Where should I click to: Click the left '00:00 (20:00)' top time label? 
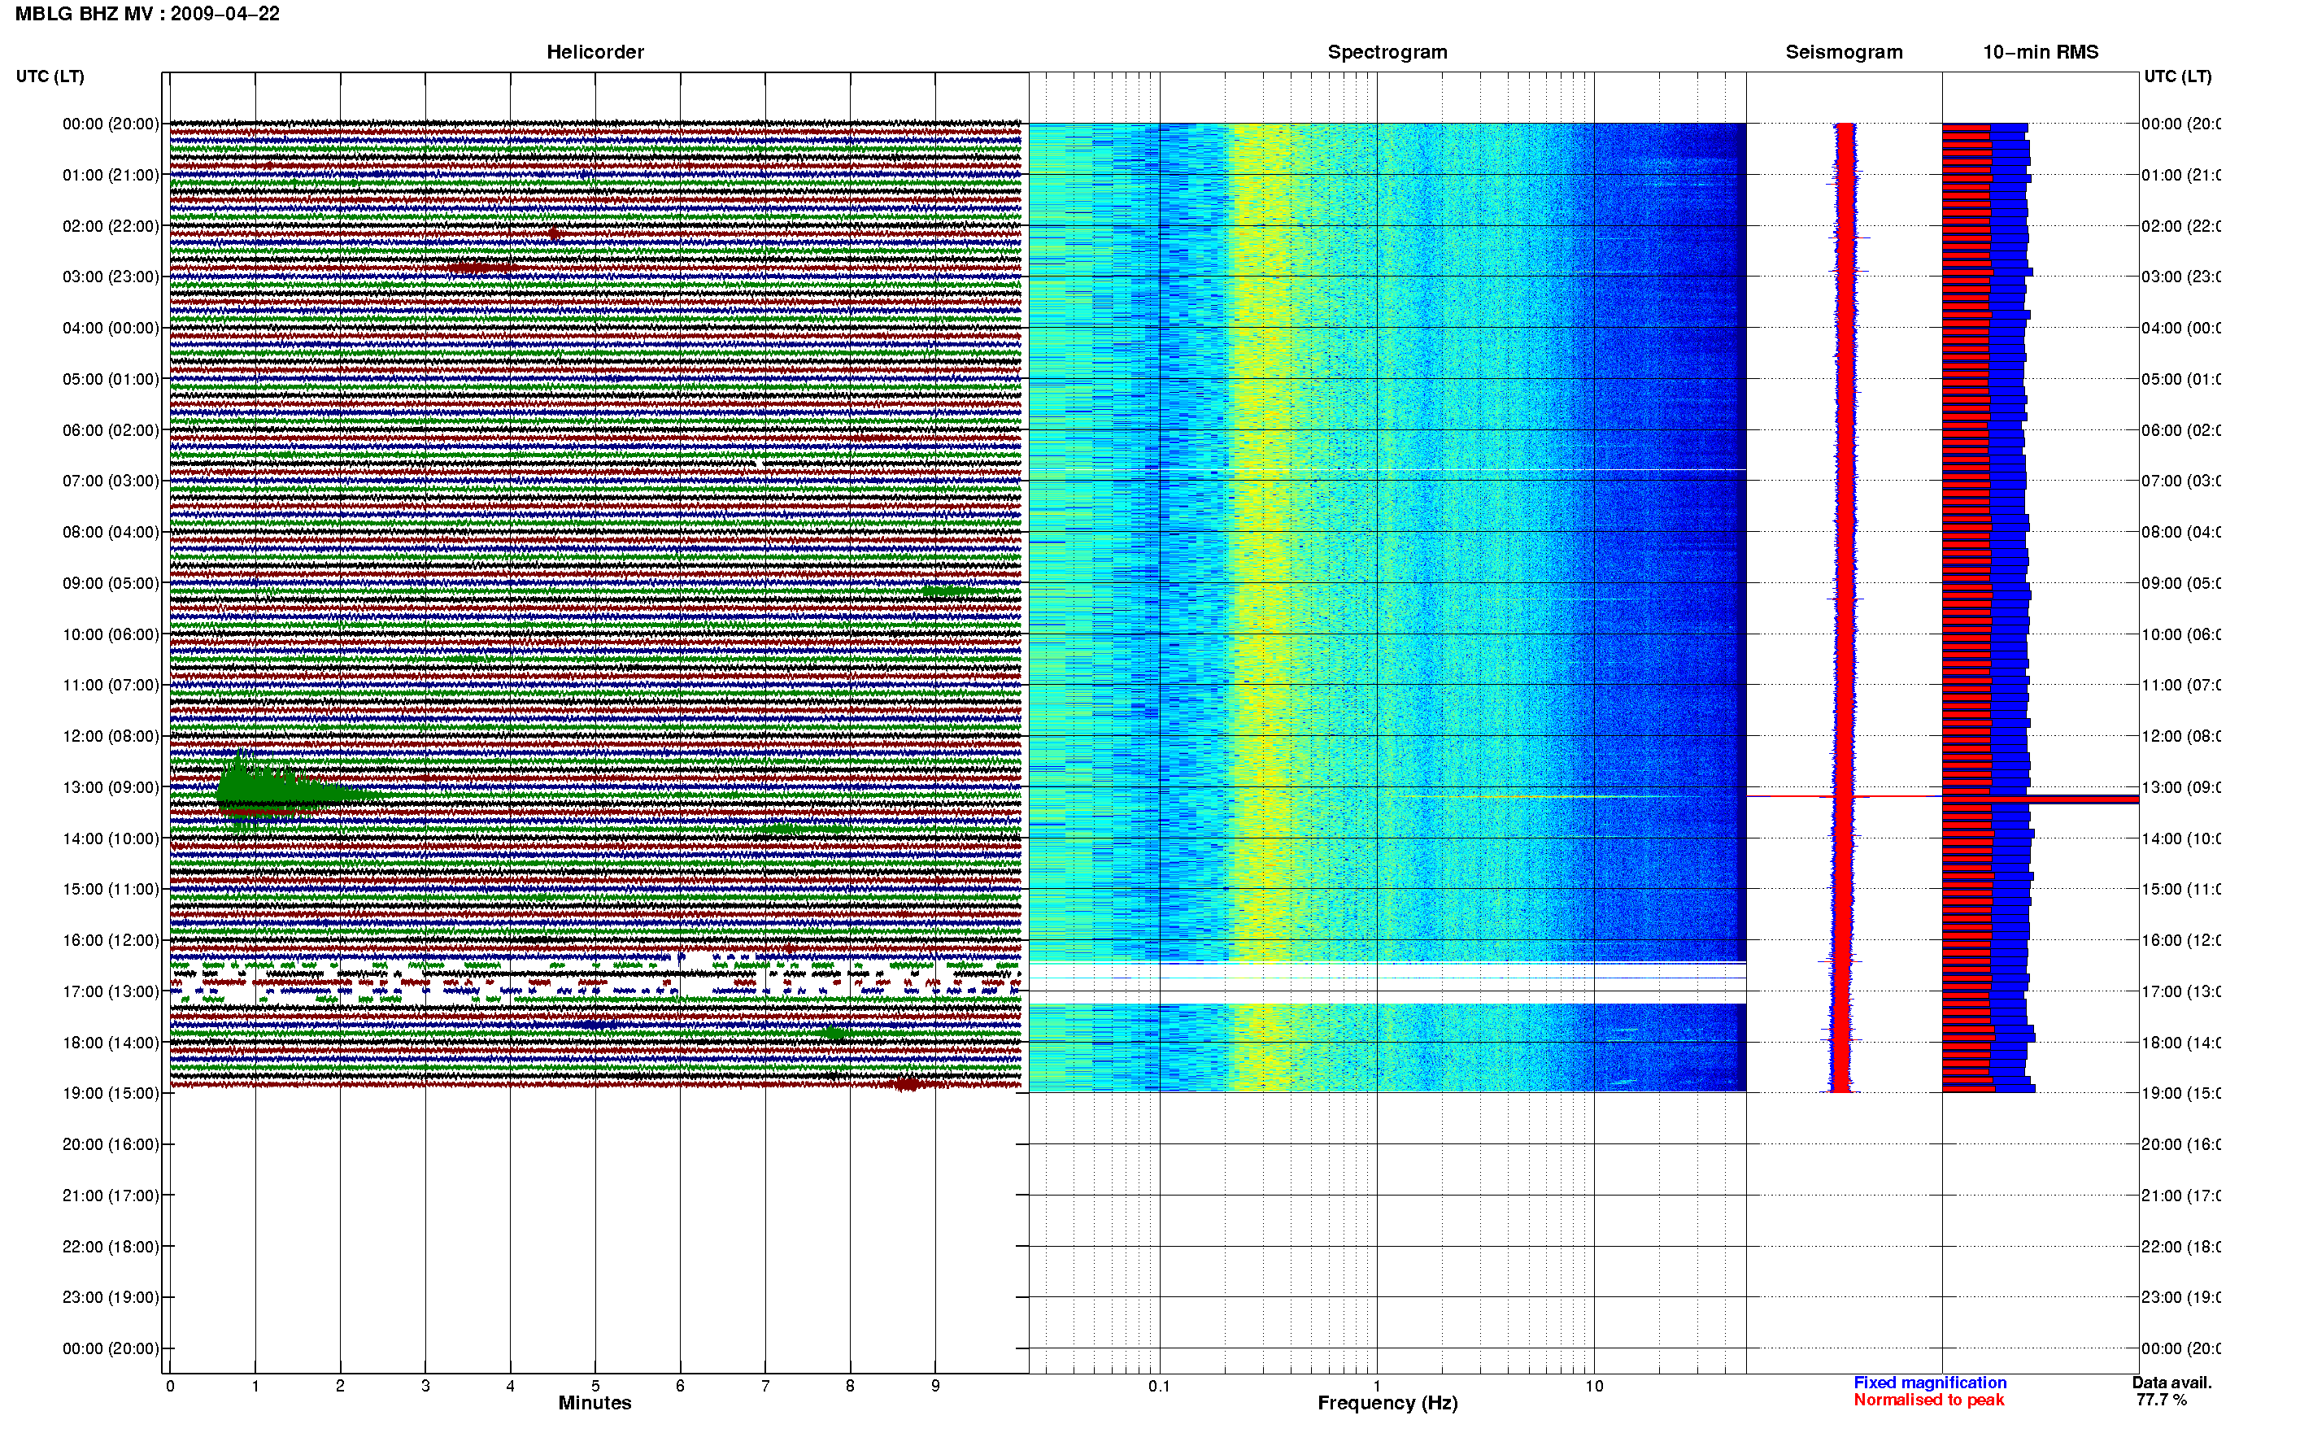pyautogui.click(x=111, y=124)
